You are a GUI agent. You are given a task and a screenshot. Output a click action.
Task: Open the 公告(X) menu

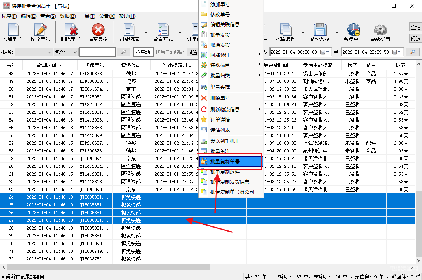pyautogui.click(x=107, y=16)
